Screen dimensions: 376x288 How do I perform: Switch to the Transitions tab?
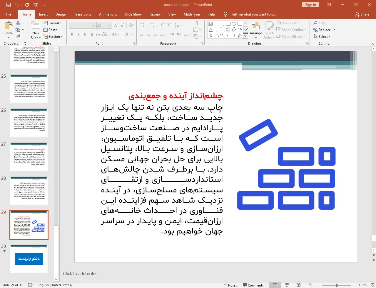[83, 14]
